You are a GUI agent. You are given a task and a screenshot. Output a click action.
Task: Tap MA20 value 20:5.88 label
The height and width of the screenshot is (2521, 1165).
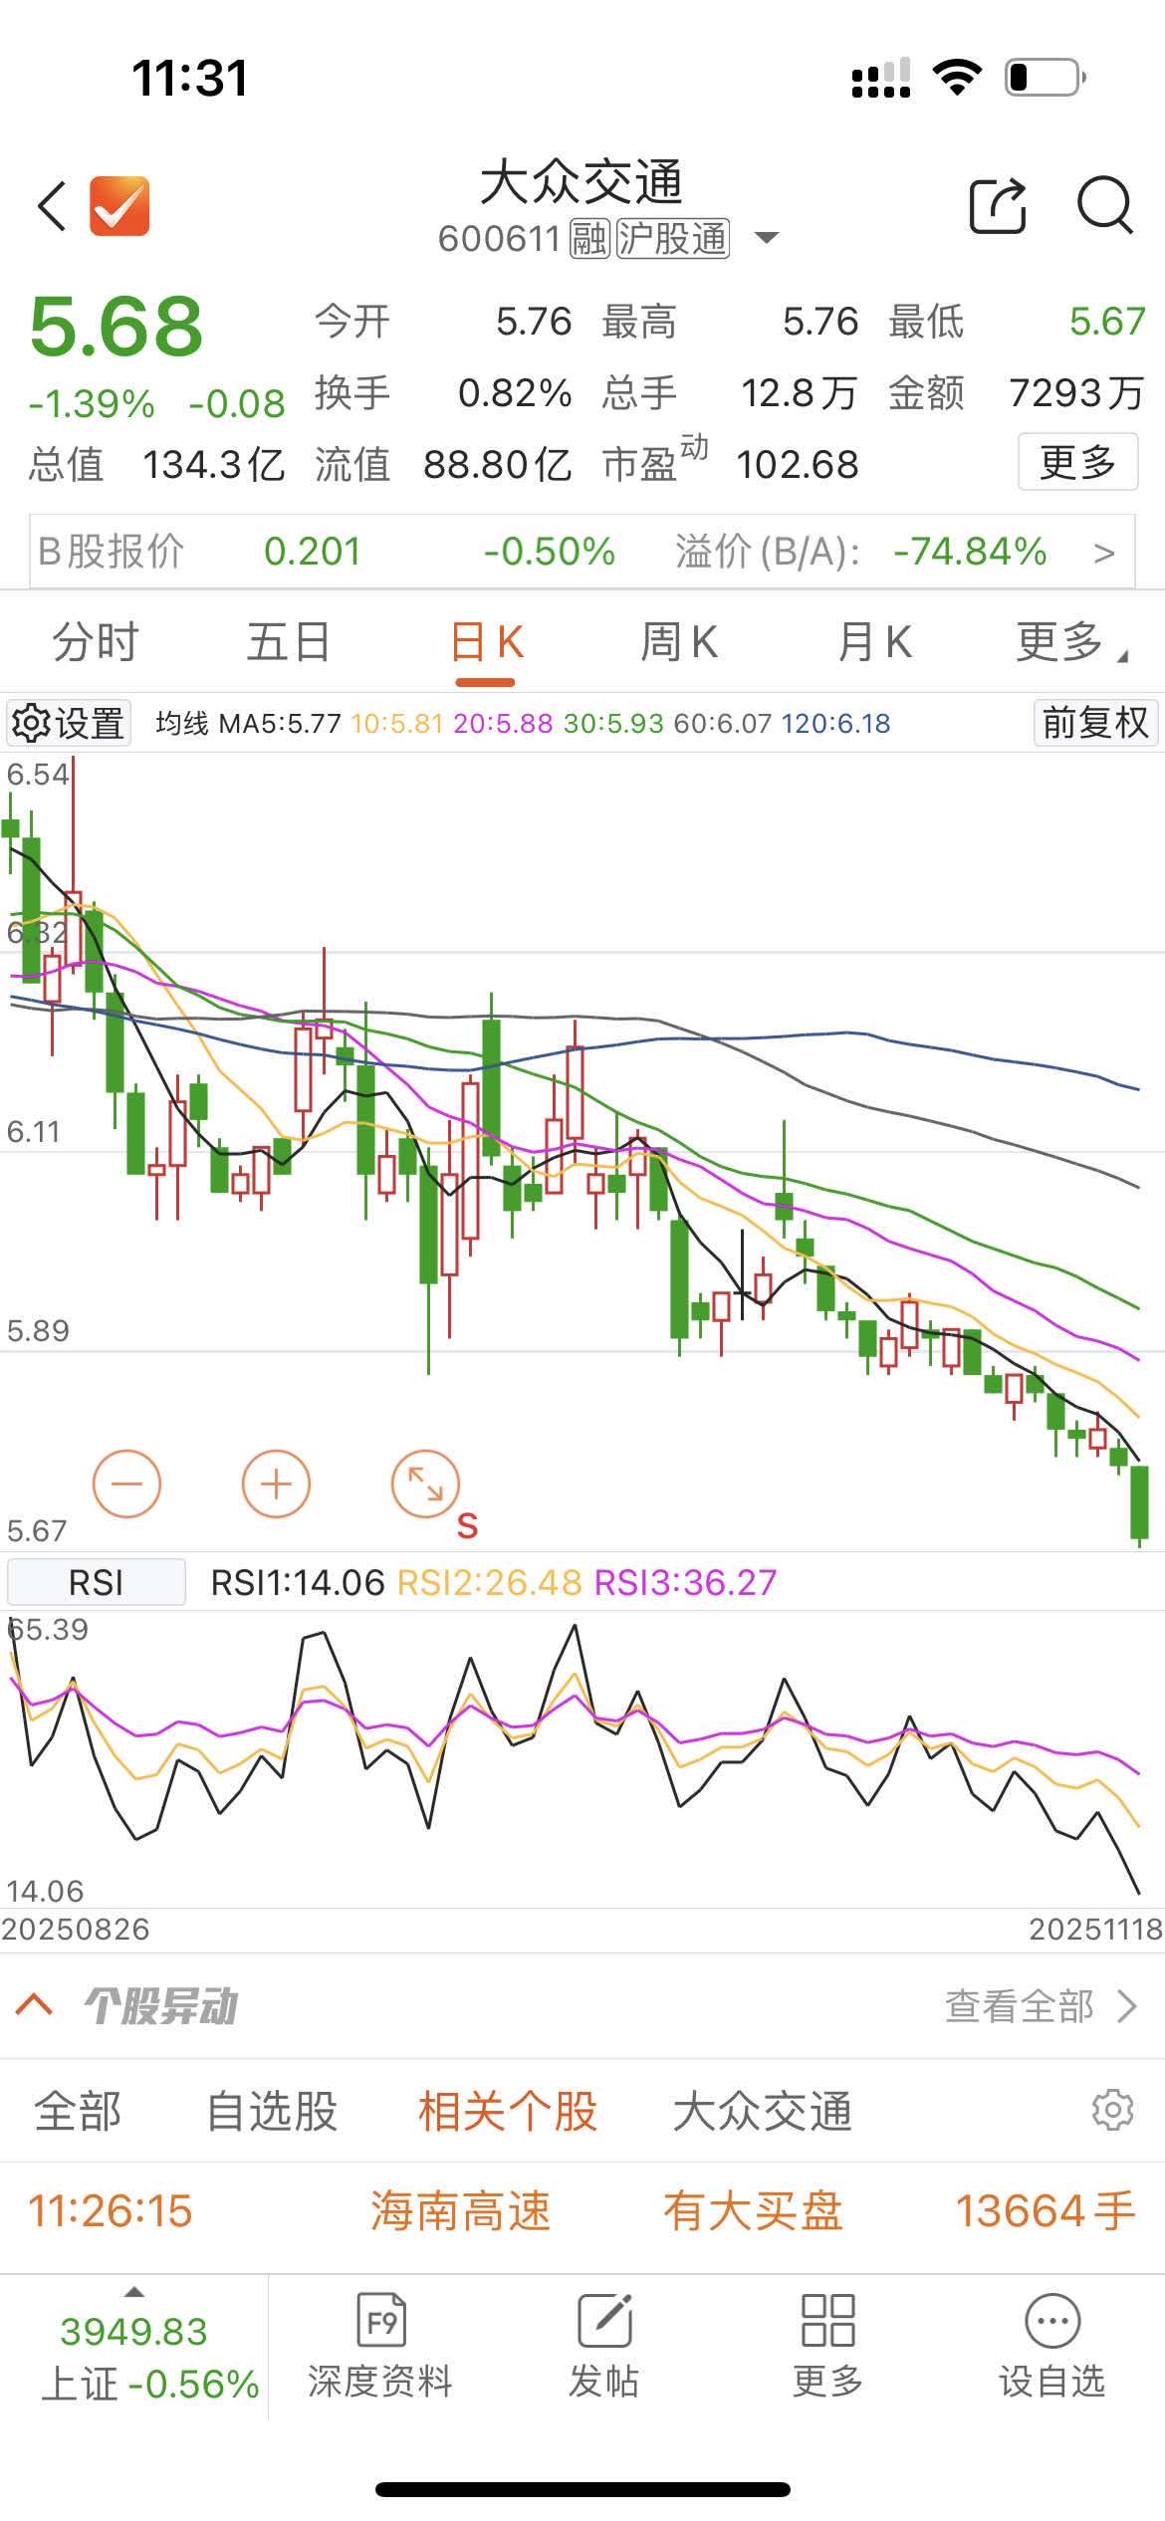[503, 723]
